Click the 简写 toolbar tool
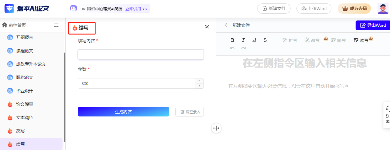 [x=339, y=40]
